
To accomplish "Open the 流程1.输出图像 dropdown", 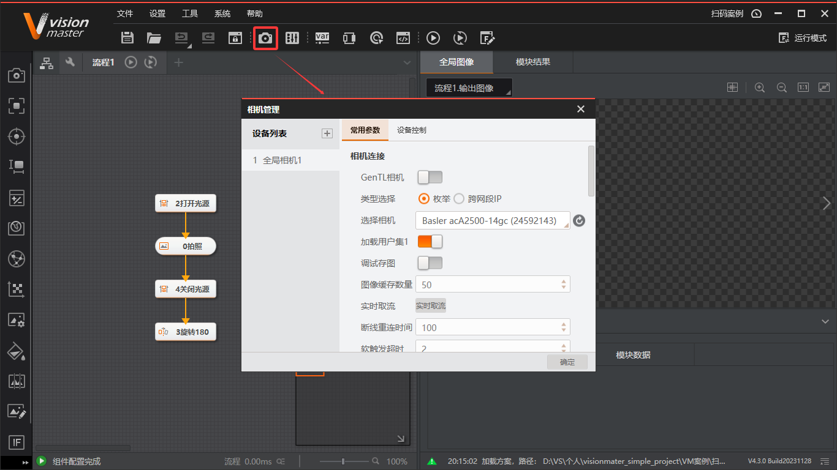I will point(469,88).
